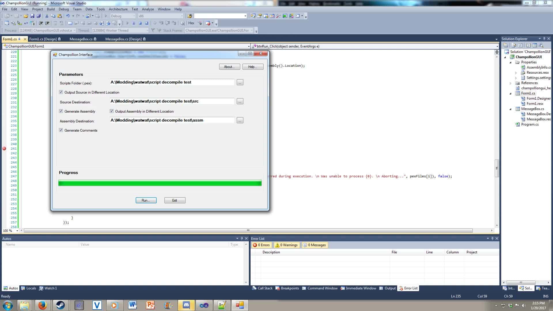Click the Scripts Folder path field
The width and height of the screenshot is (553, 311).
coord(172,82)
